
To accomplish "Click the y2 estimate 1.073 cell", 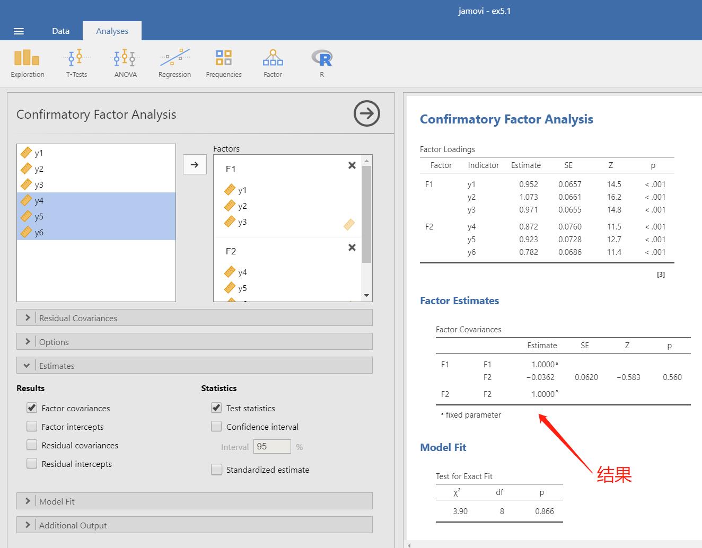I will 529,197.
